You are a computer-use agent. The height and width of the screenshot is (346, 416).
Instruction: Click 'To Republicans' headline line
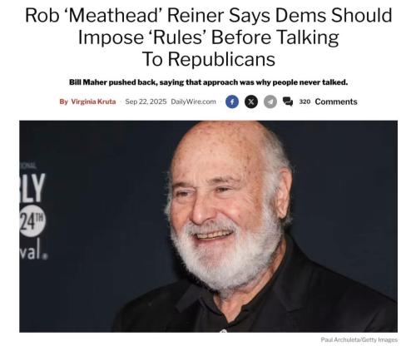coord(209,59)
